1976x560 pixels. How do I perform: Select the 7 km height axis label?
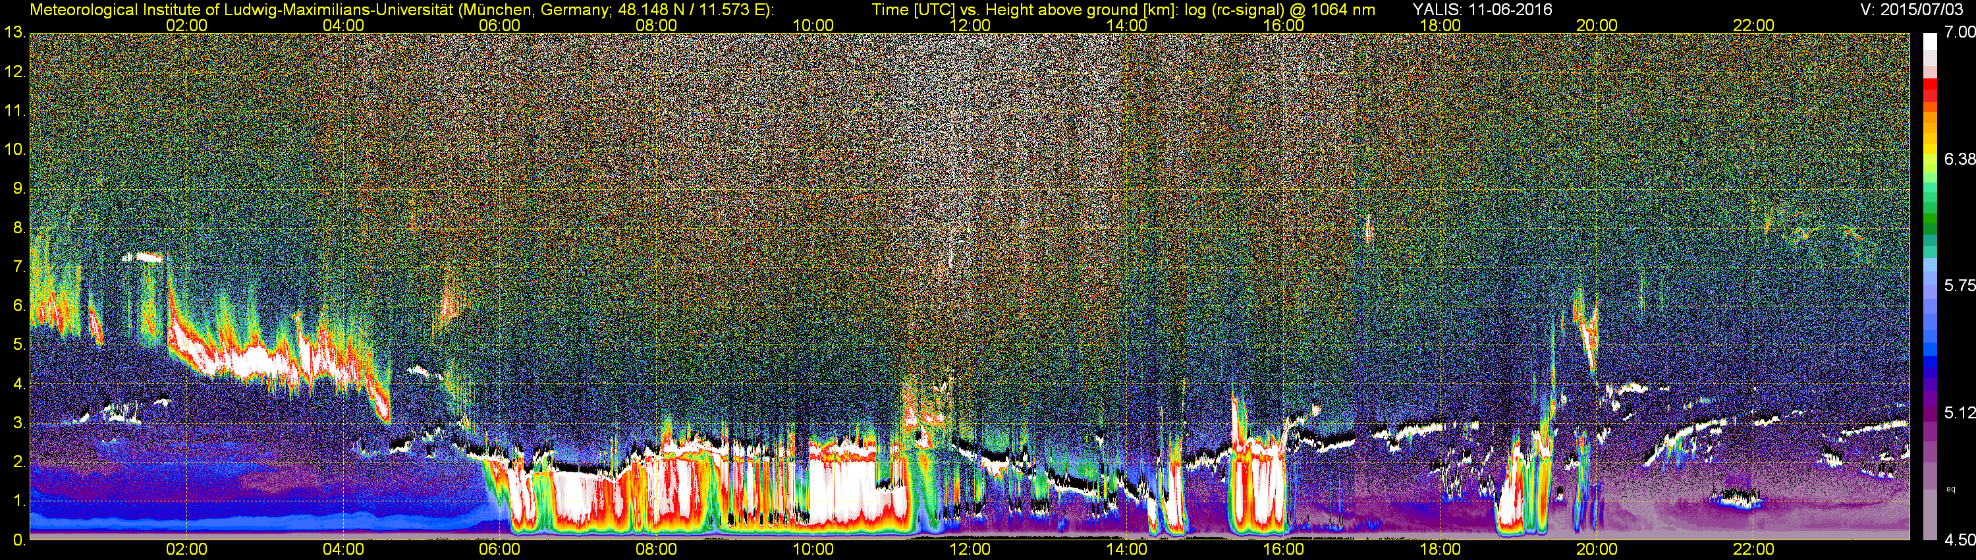pos(18,267)
